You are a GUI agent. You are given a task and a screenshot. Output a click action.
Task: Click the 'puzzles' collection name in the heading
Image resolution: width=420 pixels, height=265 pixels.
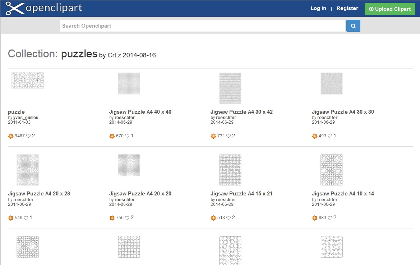[x=79, y=54]
